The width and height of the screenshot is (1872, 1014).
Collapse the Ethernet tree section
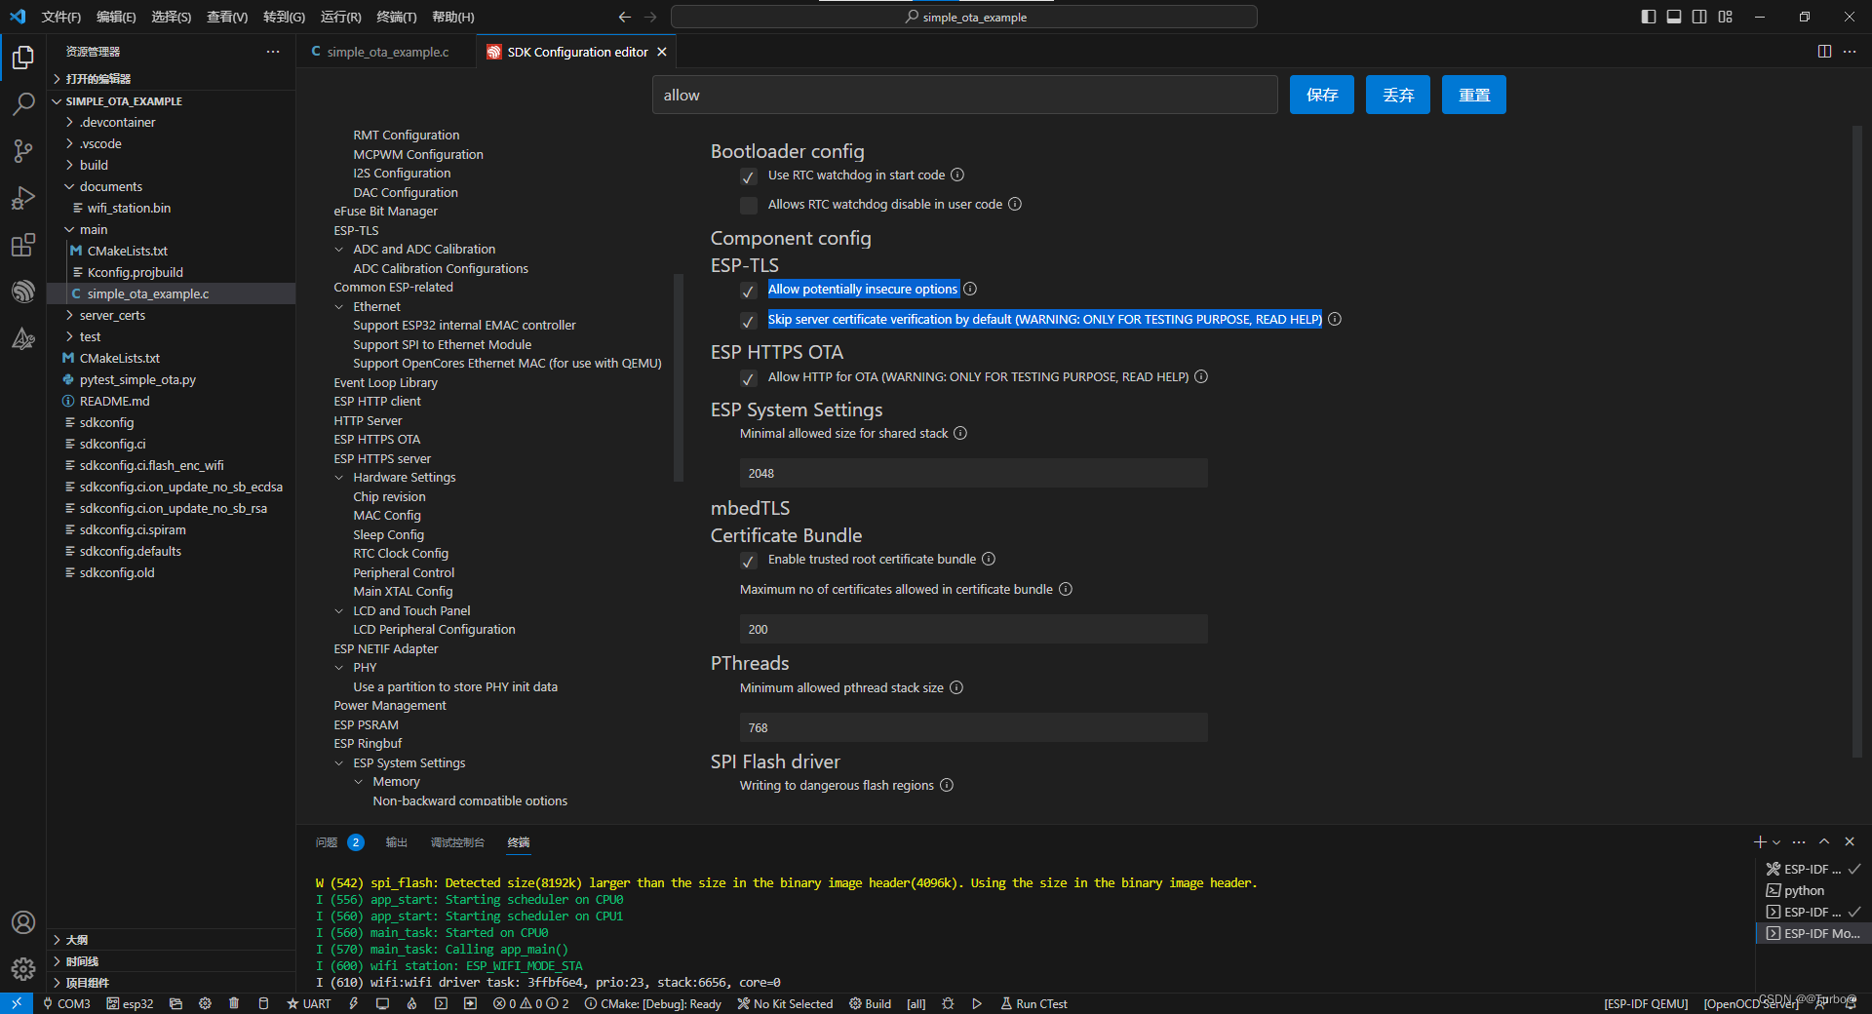(x=339, y=307)
